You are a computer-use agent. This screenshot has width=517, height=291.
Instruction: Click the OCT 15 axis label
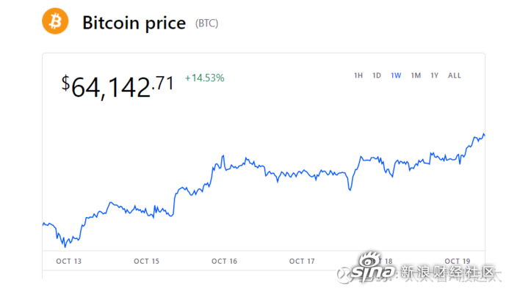click(146, 262)
